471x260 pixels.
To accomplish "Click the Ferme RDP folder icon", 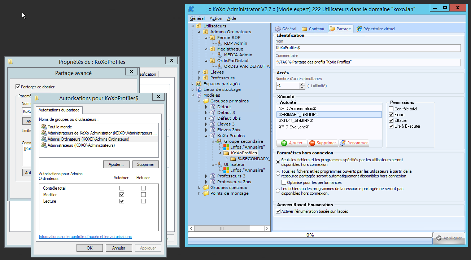I will tap(212, 38).
